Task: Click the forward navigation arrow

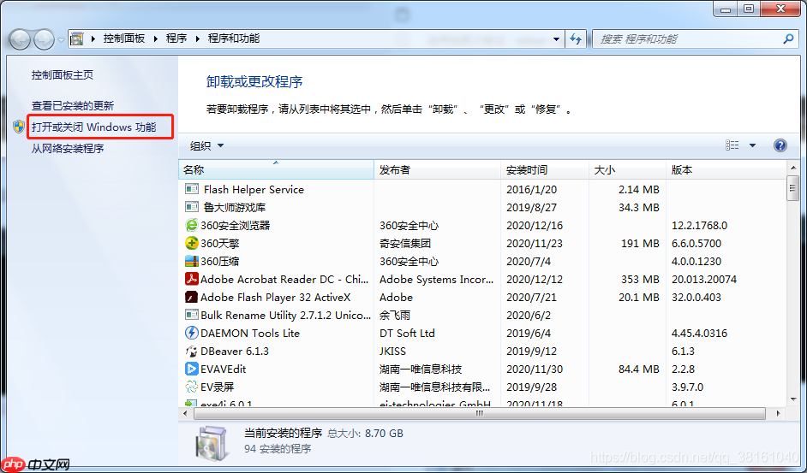Action: [45, 39]
